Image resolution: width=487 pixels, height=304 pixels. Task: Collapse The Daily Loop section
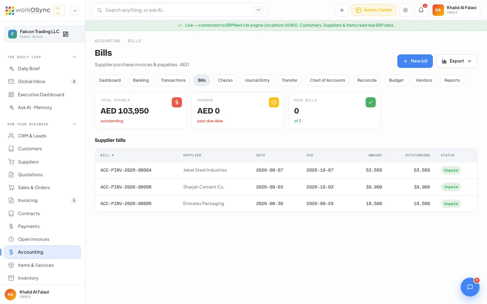(74, 57)
